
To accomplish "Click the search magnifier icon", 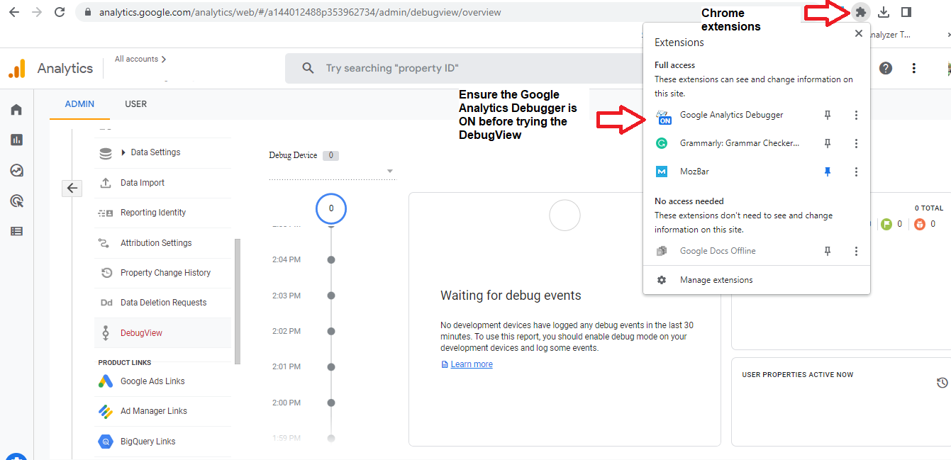I will click(x=308, y=68).
